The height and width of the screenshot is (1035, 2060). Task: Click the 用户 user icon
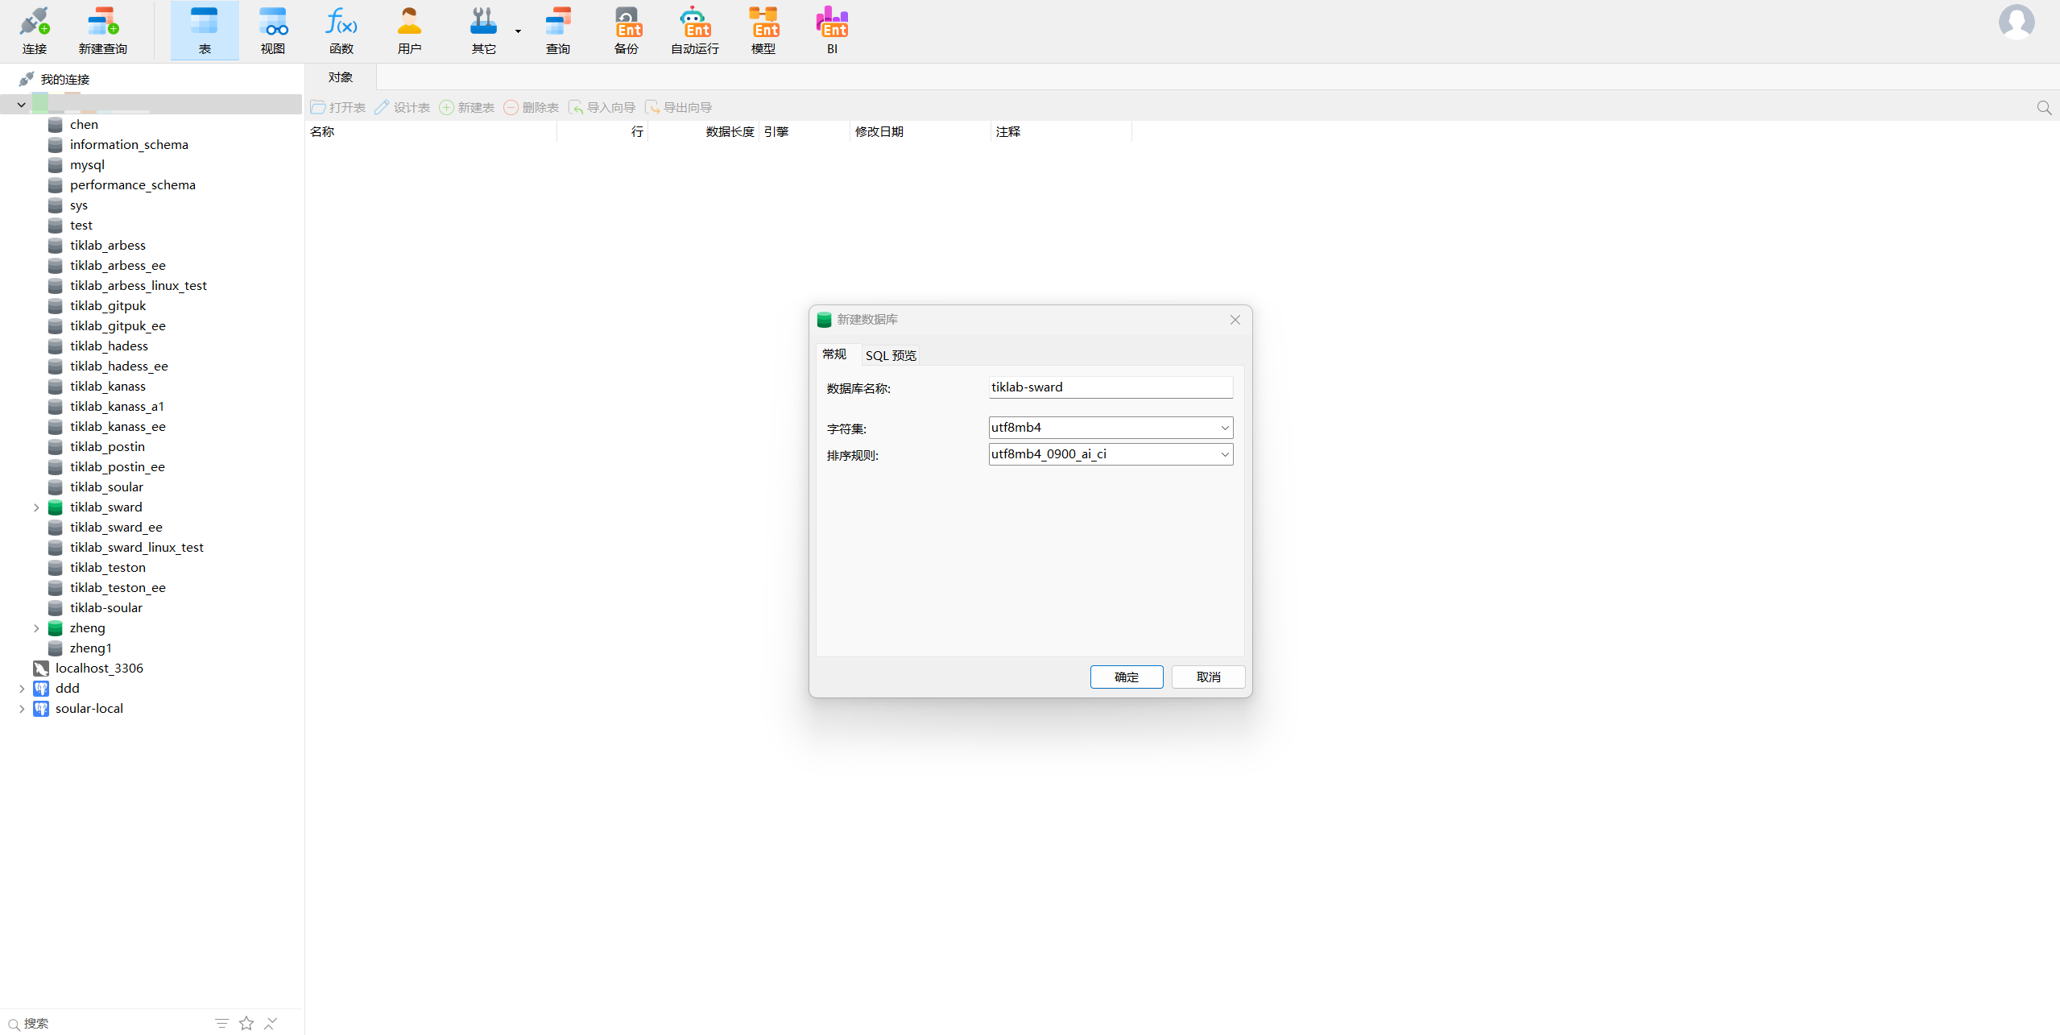(409, 31)
